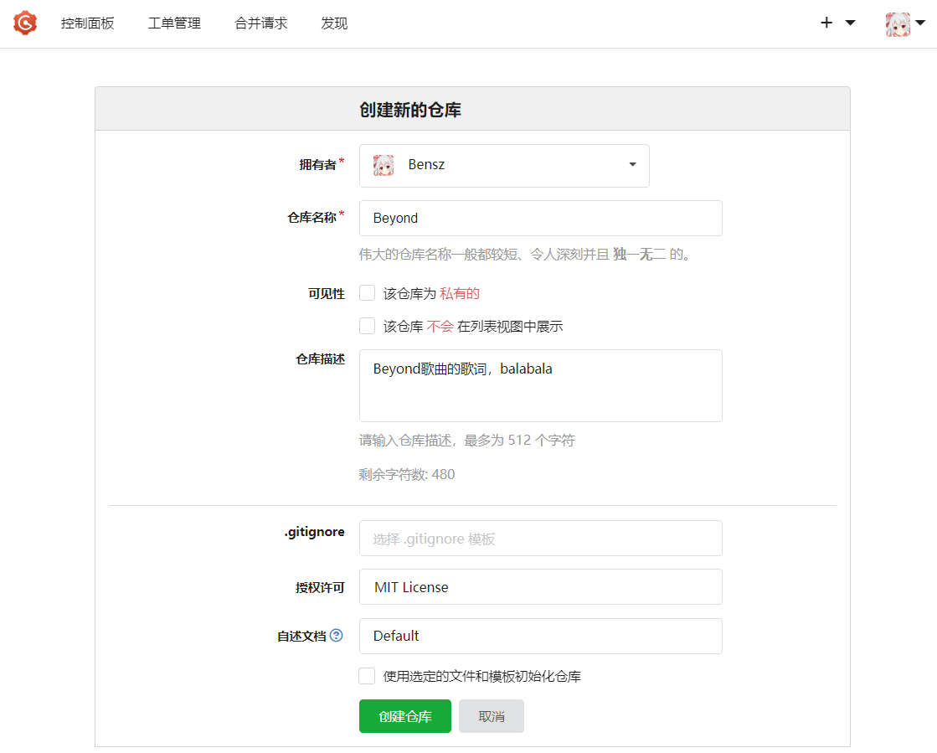Click the 仓库名称 input showing Beyond
Image resolution: width=937 pixels, height=753 pixels.
tap(540, 218)
